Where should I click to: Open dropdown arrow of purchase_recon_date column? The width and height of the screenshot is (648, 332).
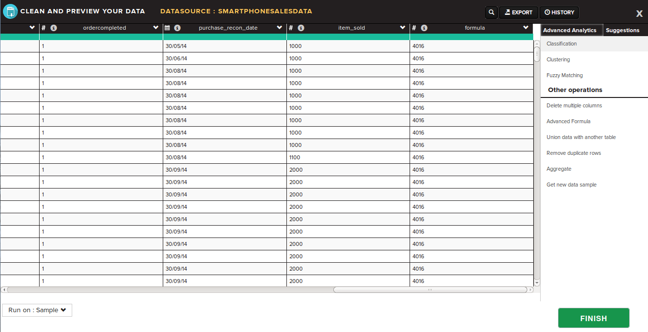coord(279,28)
